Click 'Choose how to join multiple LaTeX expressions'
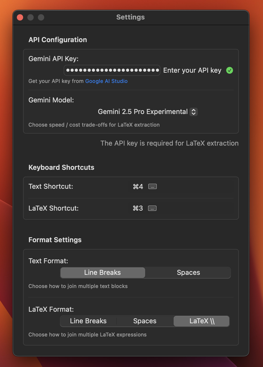Screen dimensions: 263x367 click(87, 335)
